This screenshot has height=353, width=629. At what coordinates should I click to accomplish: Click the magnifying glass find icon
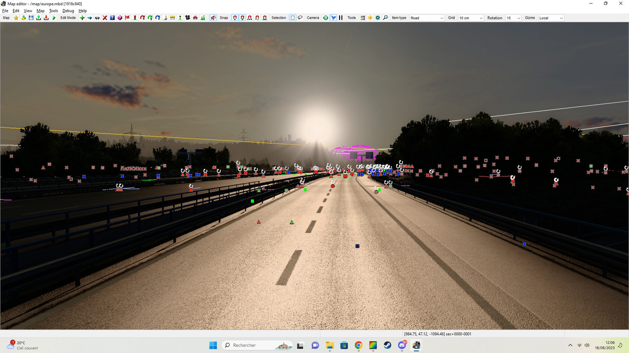(385, 18)
